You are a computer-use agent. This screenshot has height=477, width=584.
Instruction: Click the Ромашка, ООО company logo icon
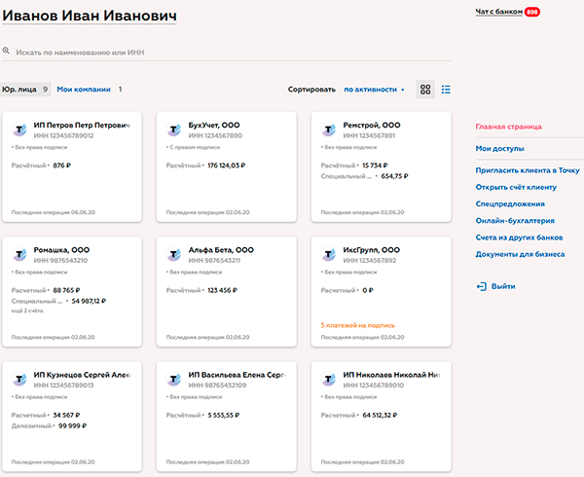[19, 254]
